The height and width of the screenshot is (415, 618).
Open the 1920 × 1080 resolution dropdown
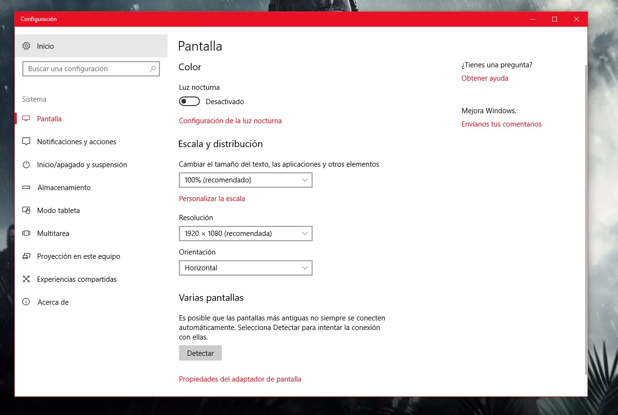pos(245,234)
